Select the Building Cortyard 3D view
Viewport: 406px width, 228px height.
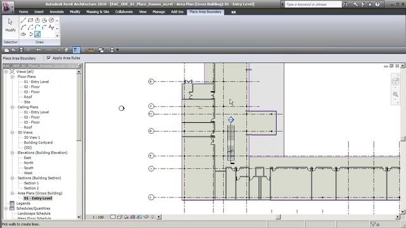(x=38, y=142)
